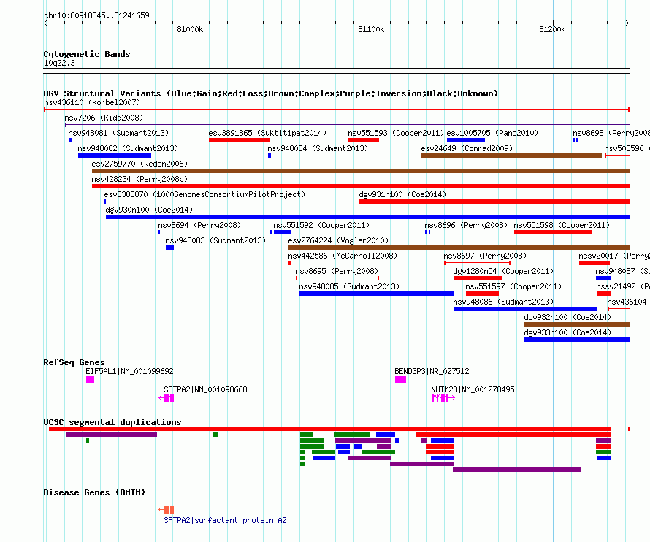
Task: Click the NUTM2B gene exon glyph
Action: coord(443,398)
